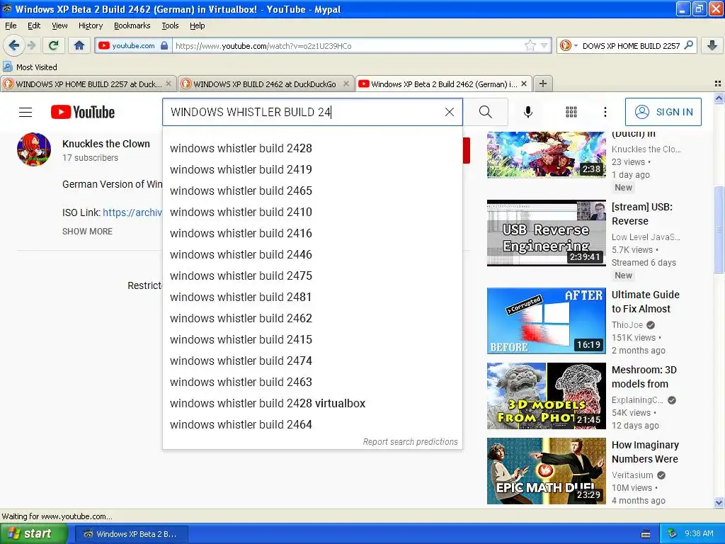Open the Help menu

198,25
